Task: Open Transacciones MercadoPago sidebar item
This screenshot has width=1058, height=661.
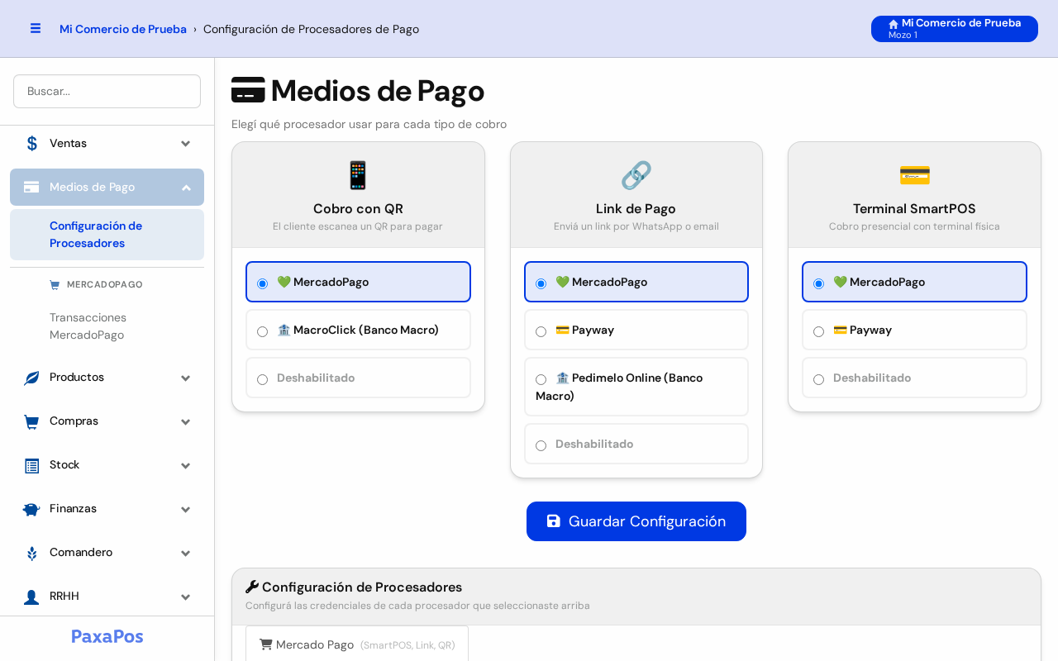Action: [107, 326]
